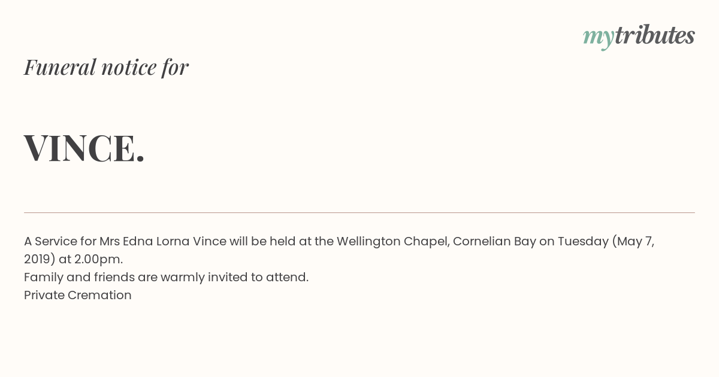This screenshot has width=719, height=377.
Task: Click the horizontal divider line
Action: 359,212
